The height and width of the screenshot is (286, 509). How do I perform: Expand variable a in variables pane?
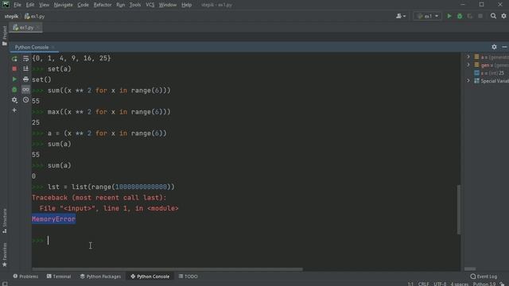468,56
